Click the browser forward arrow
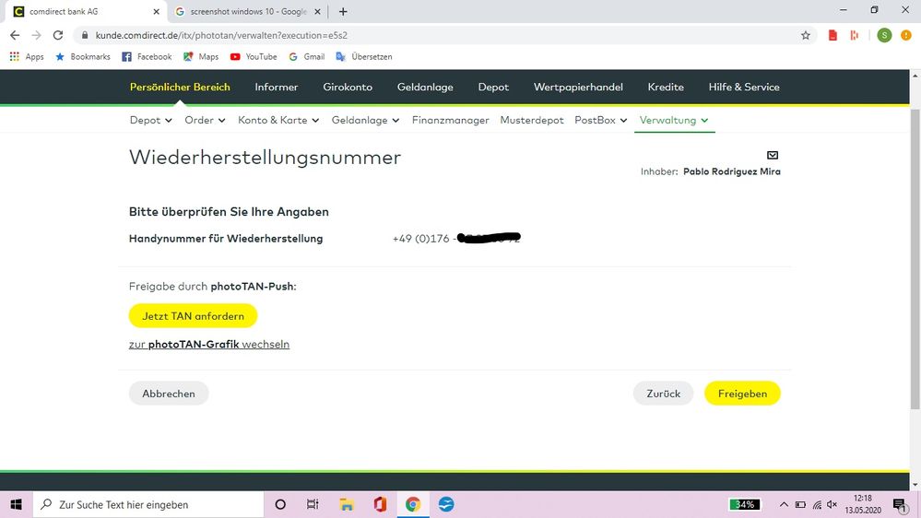This screenshot has width=921, height=518. tap(37, 35)
